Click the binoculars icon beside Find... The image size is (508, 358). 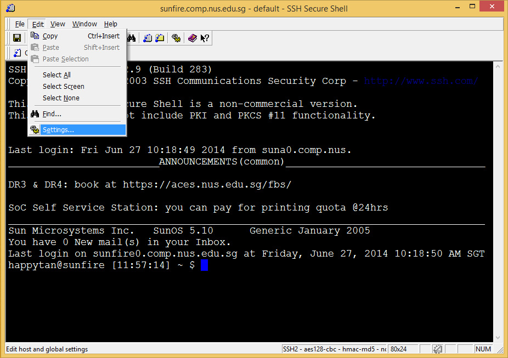(x=35, y=113)
